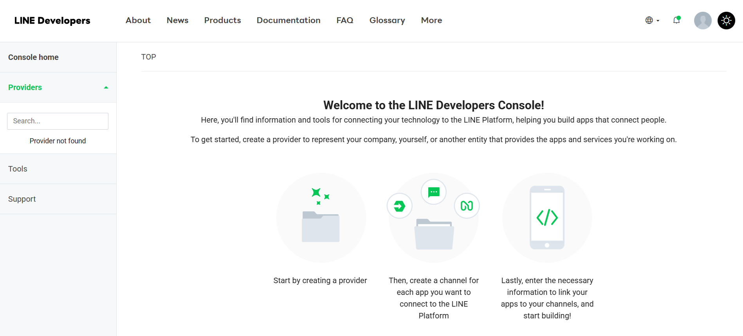
Task: Open the globe language selector dropdown
Action: click(x=652, y=20)
